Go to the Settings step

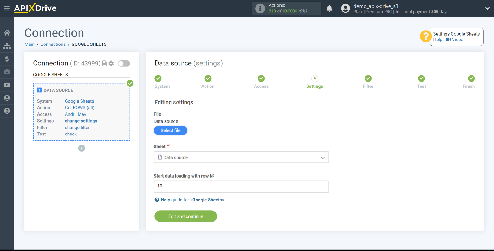point(315,78)
